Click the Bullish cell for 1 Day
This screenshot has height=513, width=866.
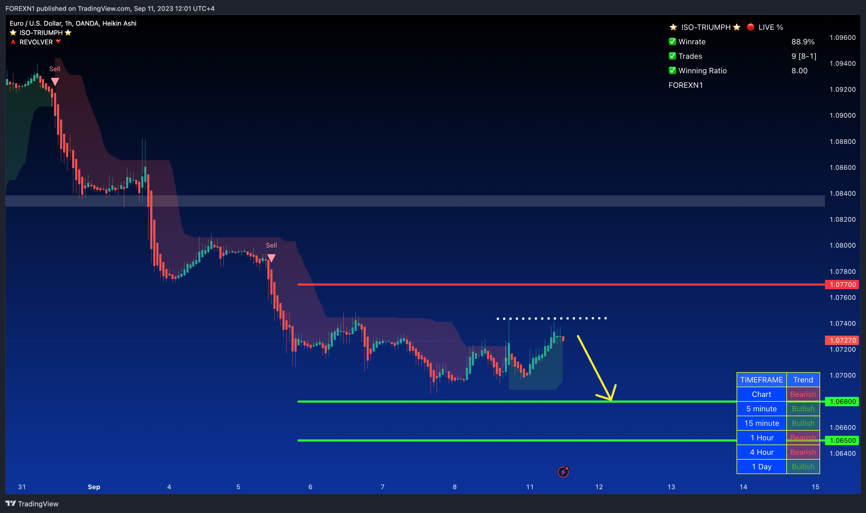pos(803,467)
